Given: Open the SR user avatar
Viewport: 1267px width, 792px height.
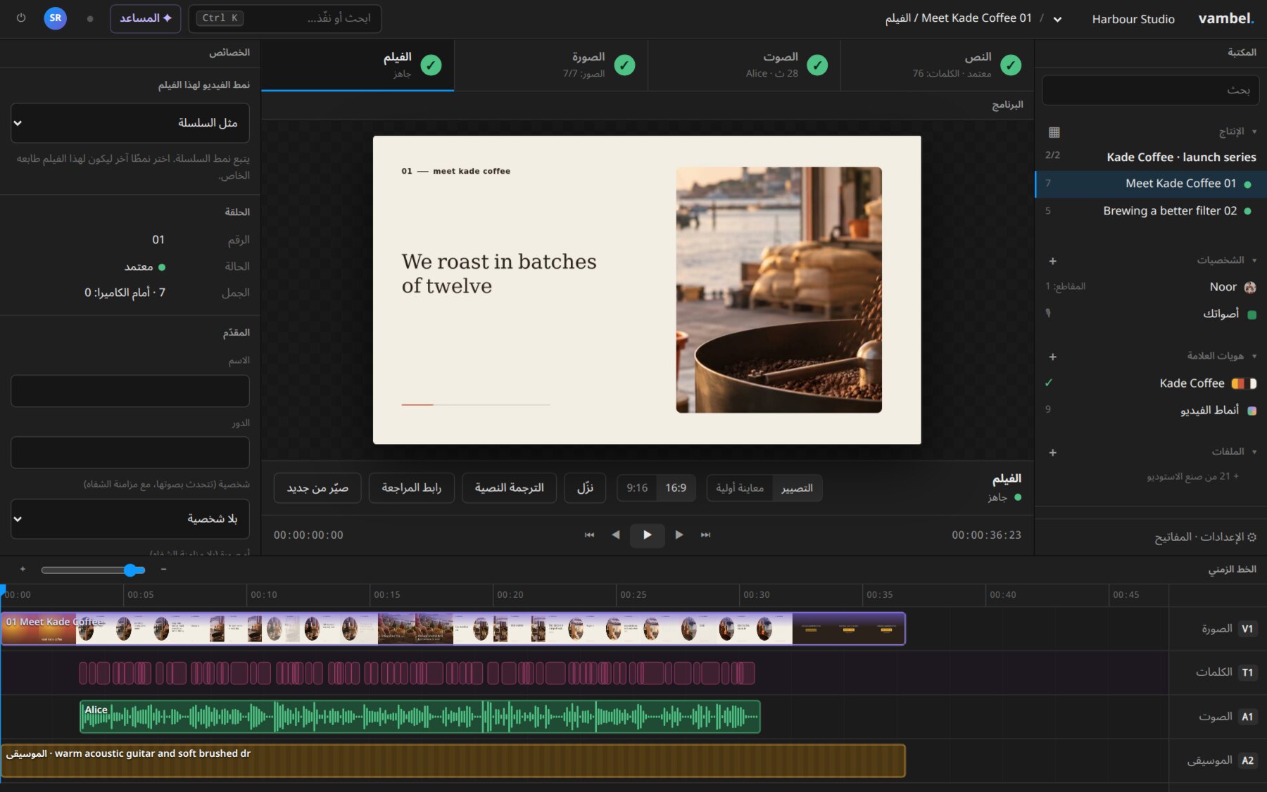Looking at the screenshot, I should point(56,18).
